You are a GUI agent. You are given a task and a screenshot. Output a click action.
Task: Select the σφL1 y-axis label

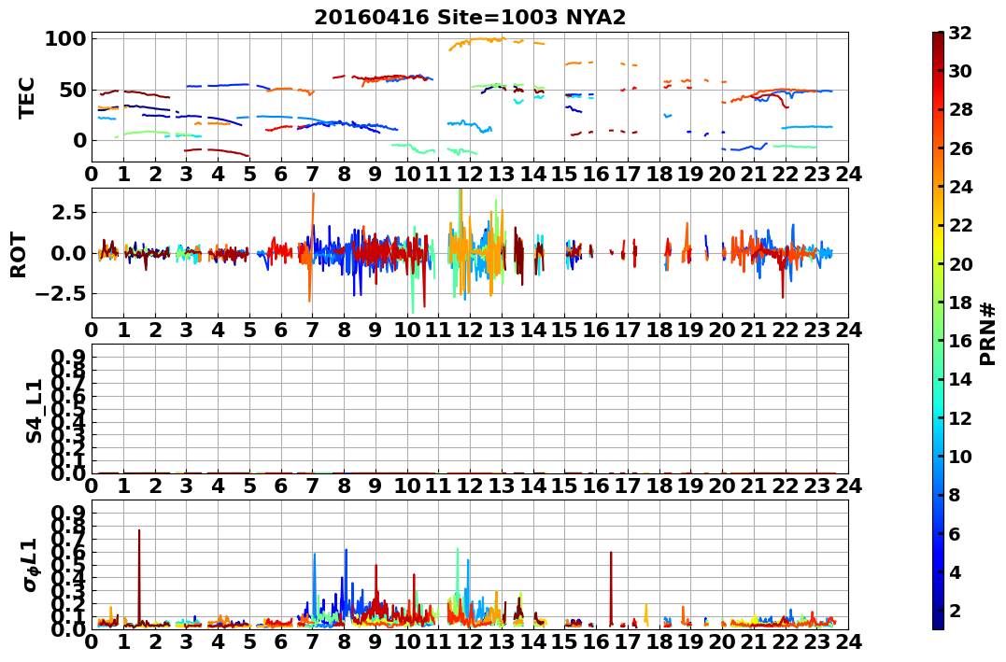30,566
